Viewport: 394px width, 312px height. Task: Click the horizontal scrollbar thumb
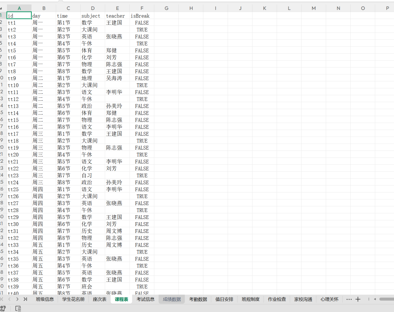(387, 299)
